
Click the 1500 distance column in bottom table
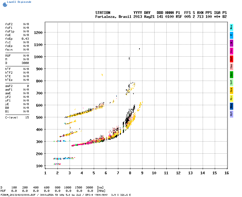[78, 187]
